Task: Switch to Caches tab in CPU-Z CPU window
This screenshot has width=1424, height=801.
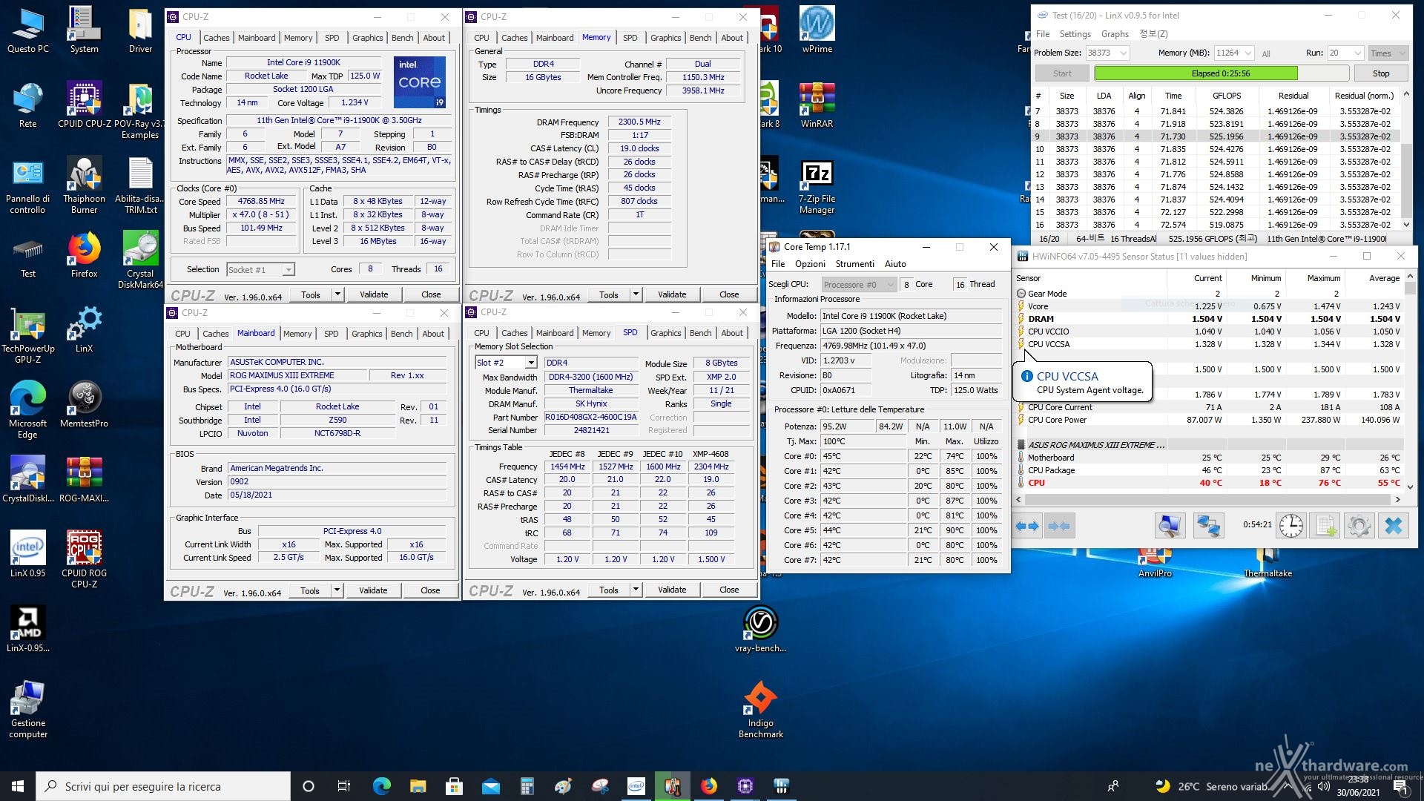Action: tap(217, 38)
